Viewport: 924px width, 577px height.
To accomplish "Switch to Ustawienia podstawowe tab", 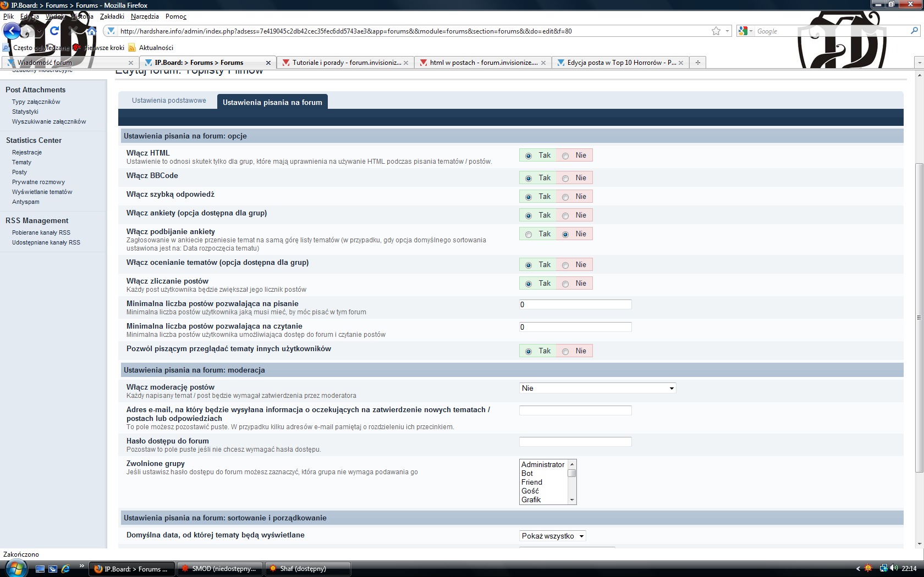I will click(x=169, y=101).
